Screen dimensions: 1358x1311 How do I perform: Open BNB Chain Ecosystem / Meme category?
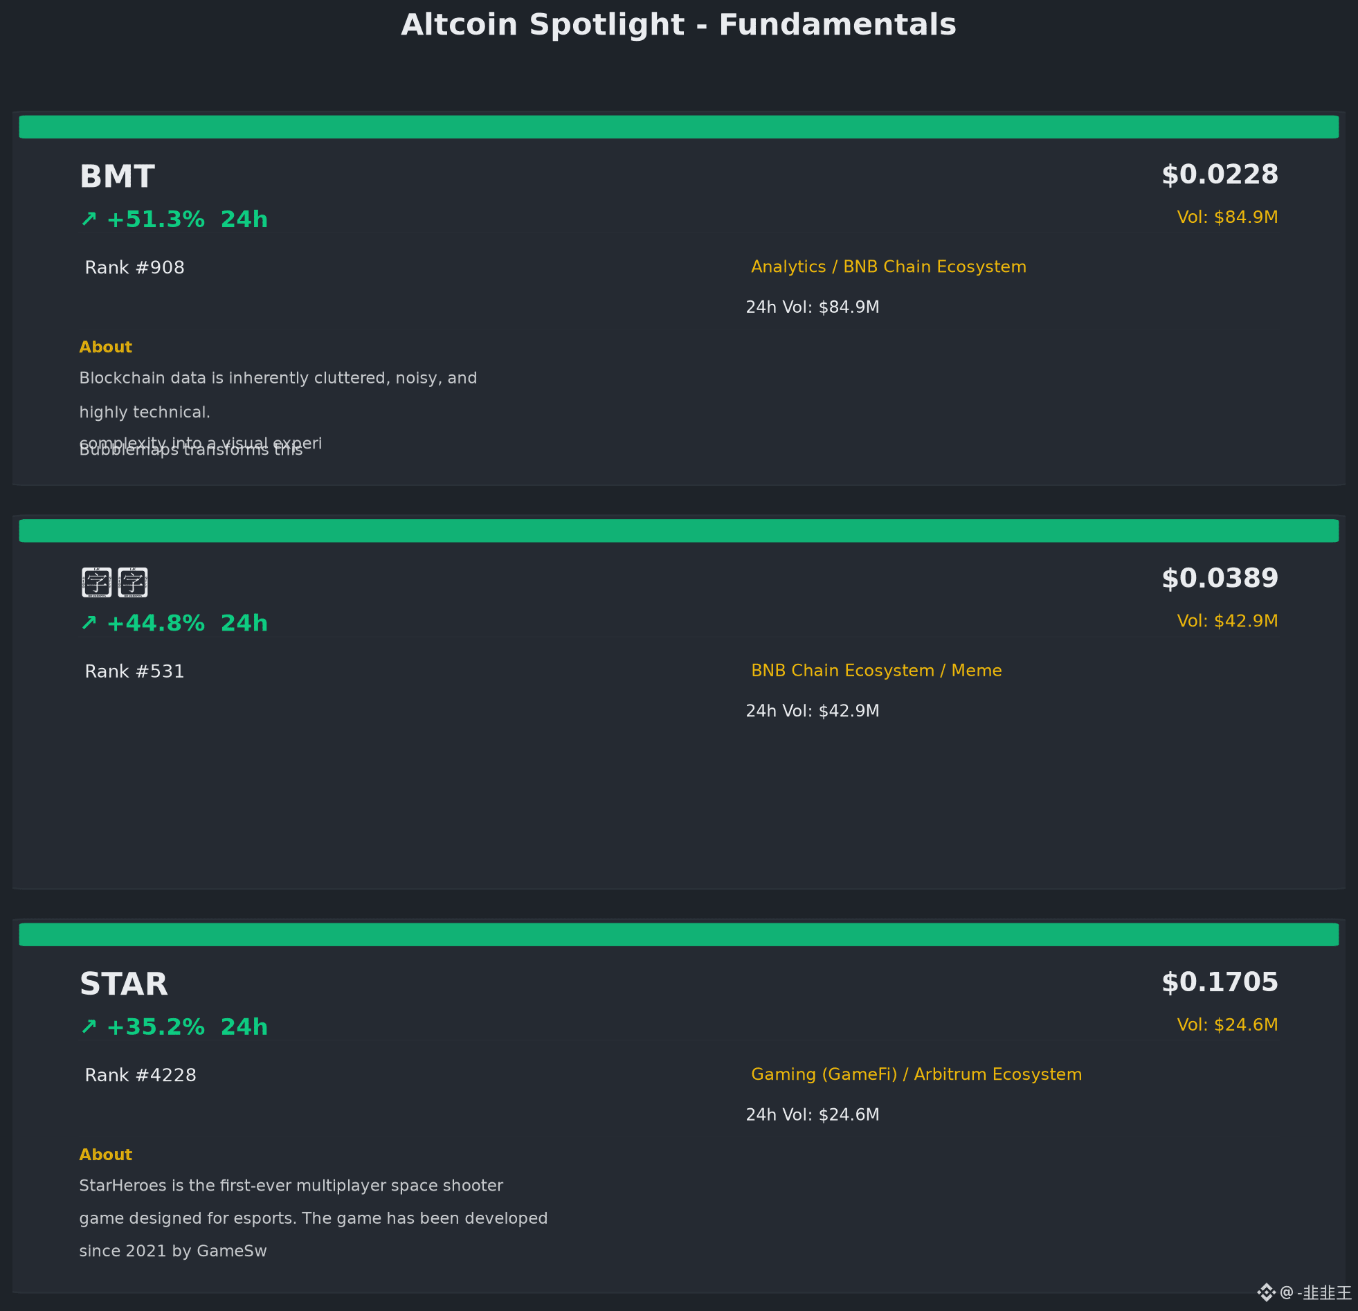876,671
